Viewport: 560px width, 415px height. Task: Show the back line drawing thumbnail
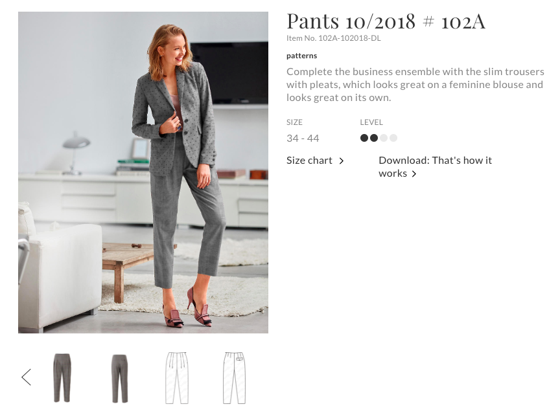point(234,378)
